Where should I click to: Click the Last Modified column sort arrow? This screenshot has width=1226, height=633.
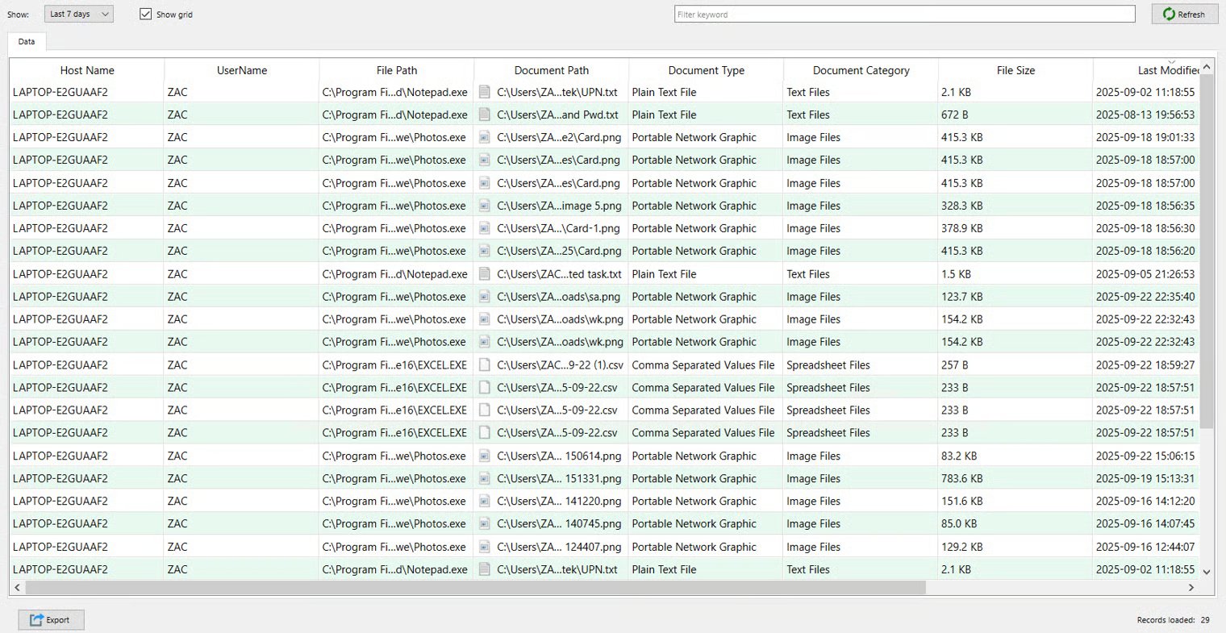pyautogui.click(x=1171, y=61)
